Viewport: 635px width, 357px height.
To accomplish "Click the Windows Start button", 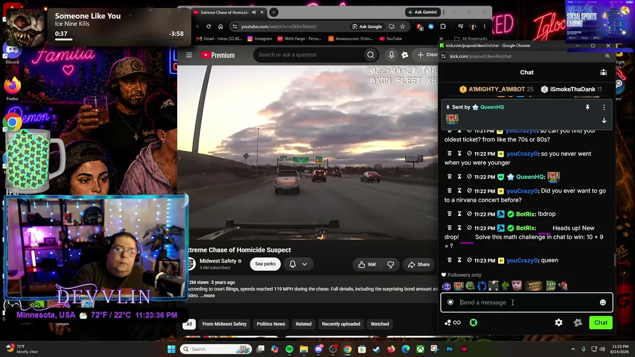I will click(171, 349).
